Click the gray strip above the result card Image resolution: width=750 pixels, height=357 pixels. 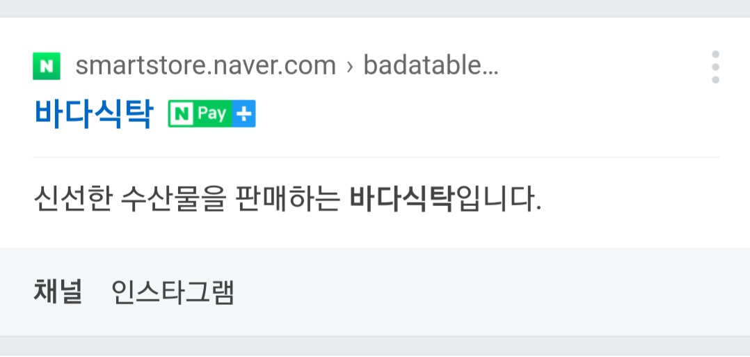[375, 8]
